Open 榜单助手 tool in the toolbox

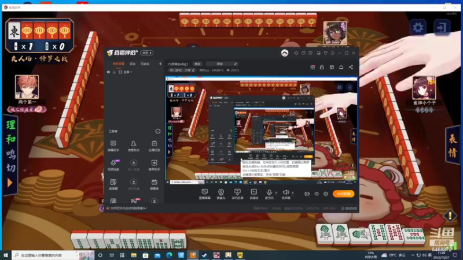[154, 165]
